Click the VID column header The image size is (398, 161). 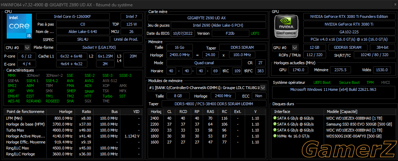[131, 112]
